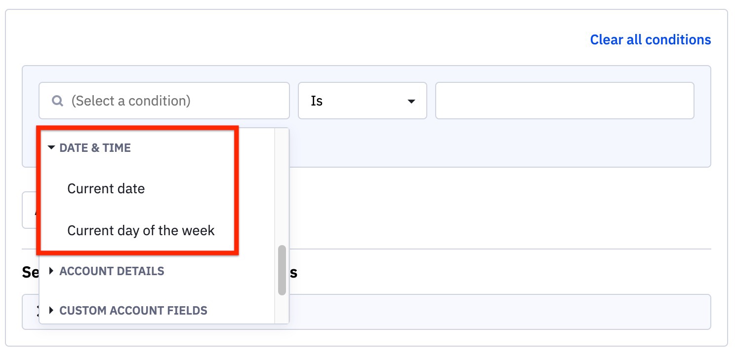Click the DATE & TIME group heading
The image size is (736, 357).
[x=95, y=148]
